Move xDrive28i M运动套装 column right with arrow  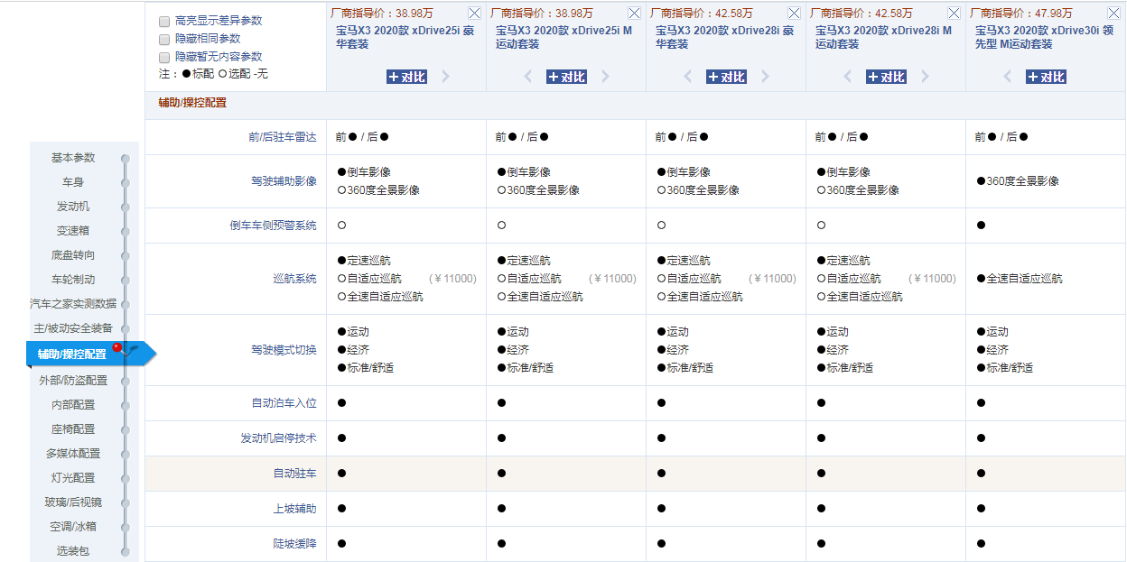point(925,77)
